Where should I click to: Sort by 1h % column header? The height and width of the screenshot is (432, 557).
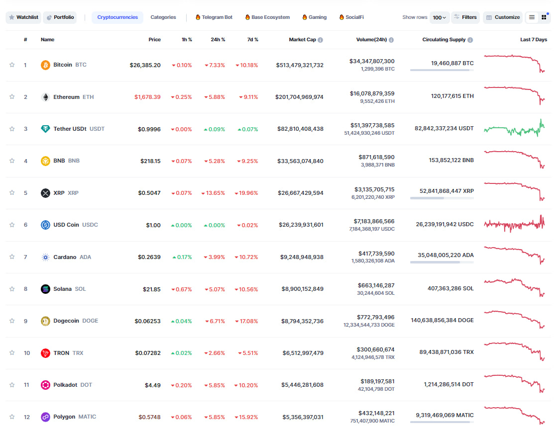point(187,40)
